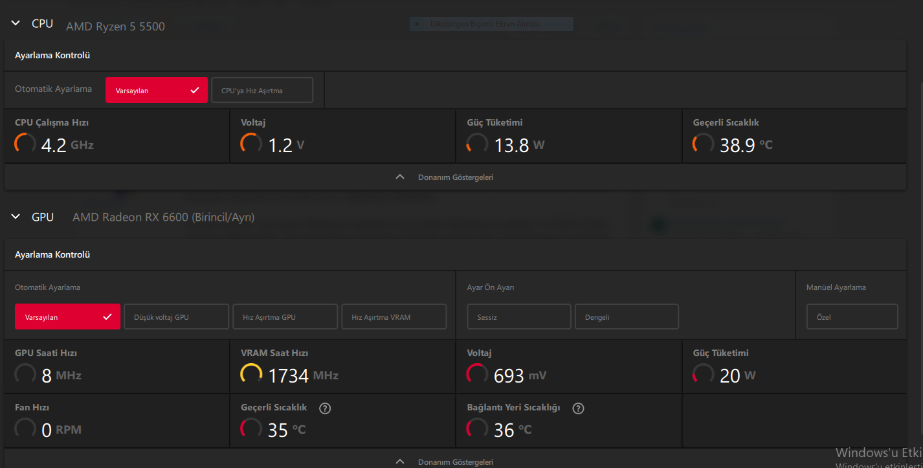The width and height of the screenshot is (923, 468).
Task: Click the Güç Tüketimi label above 13.8 W
Action: 495,122
